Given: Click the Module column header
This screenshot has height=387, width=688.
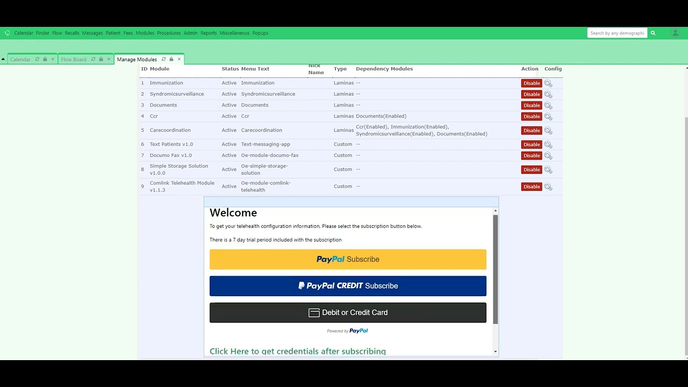Looking at the screenshot, I should pos(160,69).
